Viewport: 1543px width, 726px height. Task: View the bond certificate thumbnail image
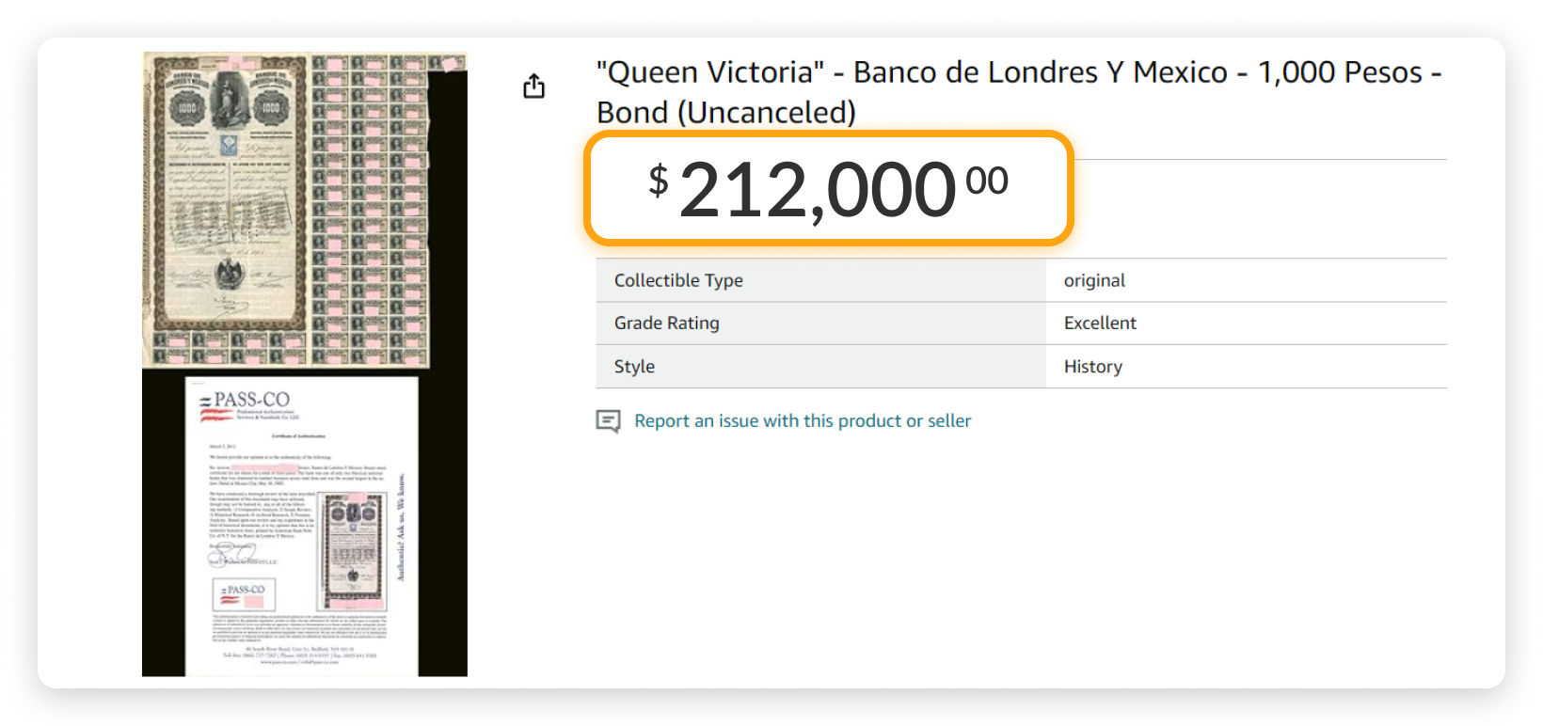301,207
